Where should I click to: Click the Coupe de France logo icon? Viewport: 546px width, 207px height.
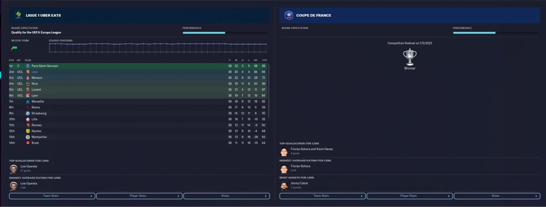coord(289,15)
